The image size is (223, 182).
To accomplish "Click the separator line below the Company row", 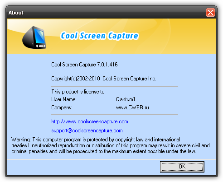I will [115, 115].
